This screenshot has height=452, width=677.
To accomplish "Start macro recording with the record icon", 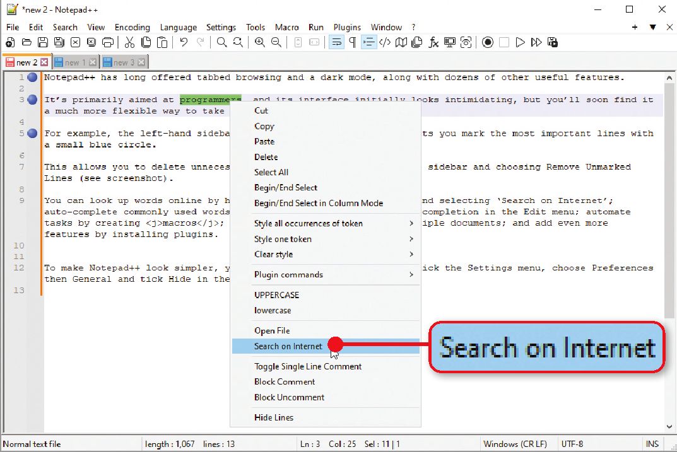I will pos(488,42).
